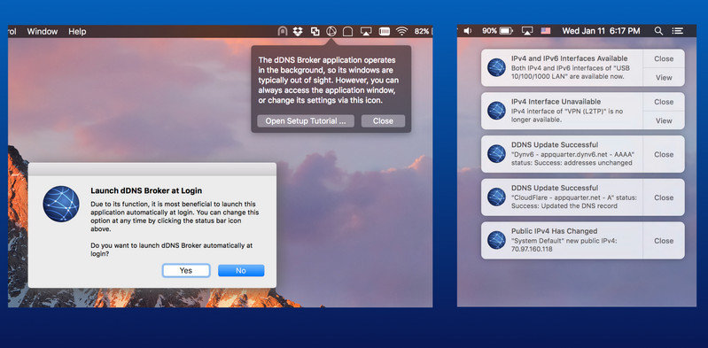Click the "Public IPv4 Has Changed" title

554,231
